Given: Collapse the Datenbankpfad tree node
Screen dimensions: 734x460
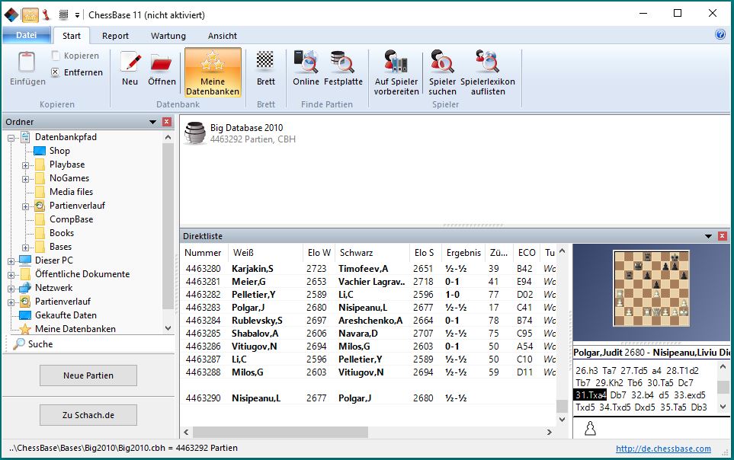Looking at the screenshot, I should pyautogui.click(x=11, y=137).
